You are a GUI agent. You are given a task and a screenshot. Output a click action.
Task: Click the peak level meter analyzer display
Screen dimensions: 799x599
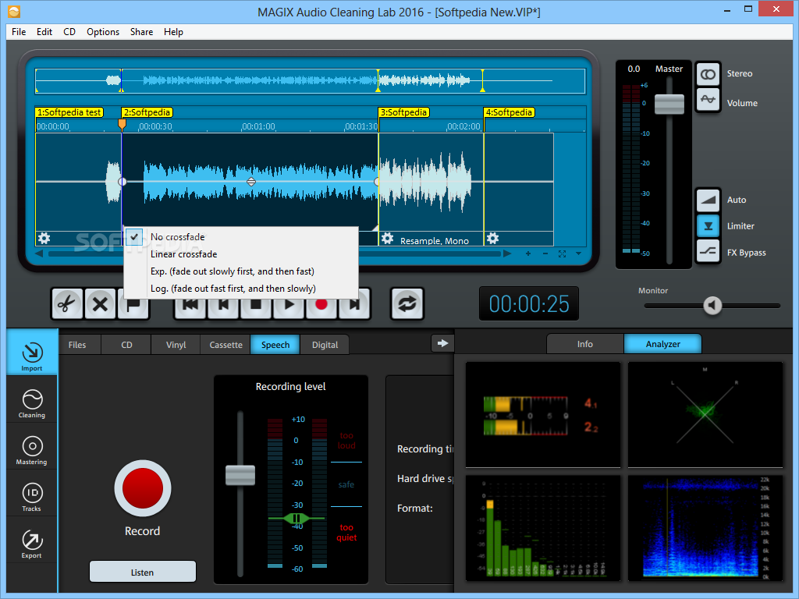543,415
